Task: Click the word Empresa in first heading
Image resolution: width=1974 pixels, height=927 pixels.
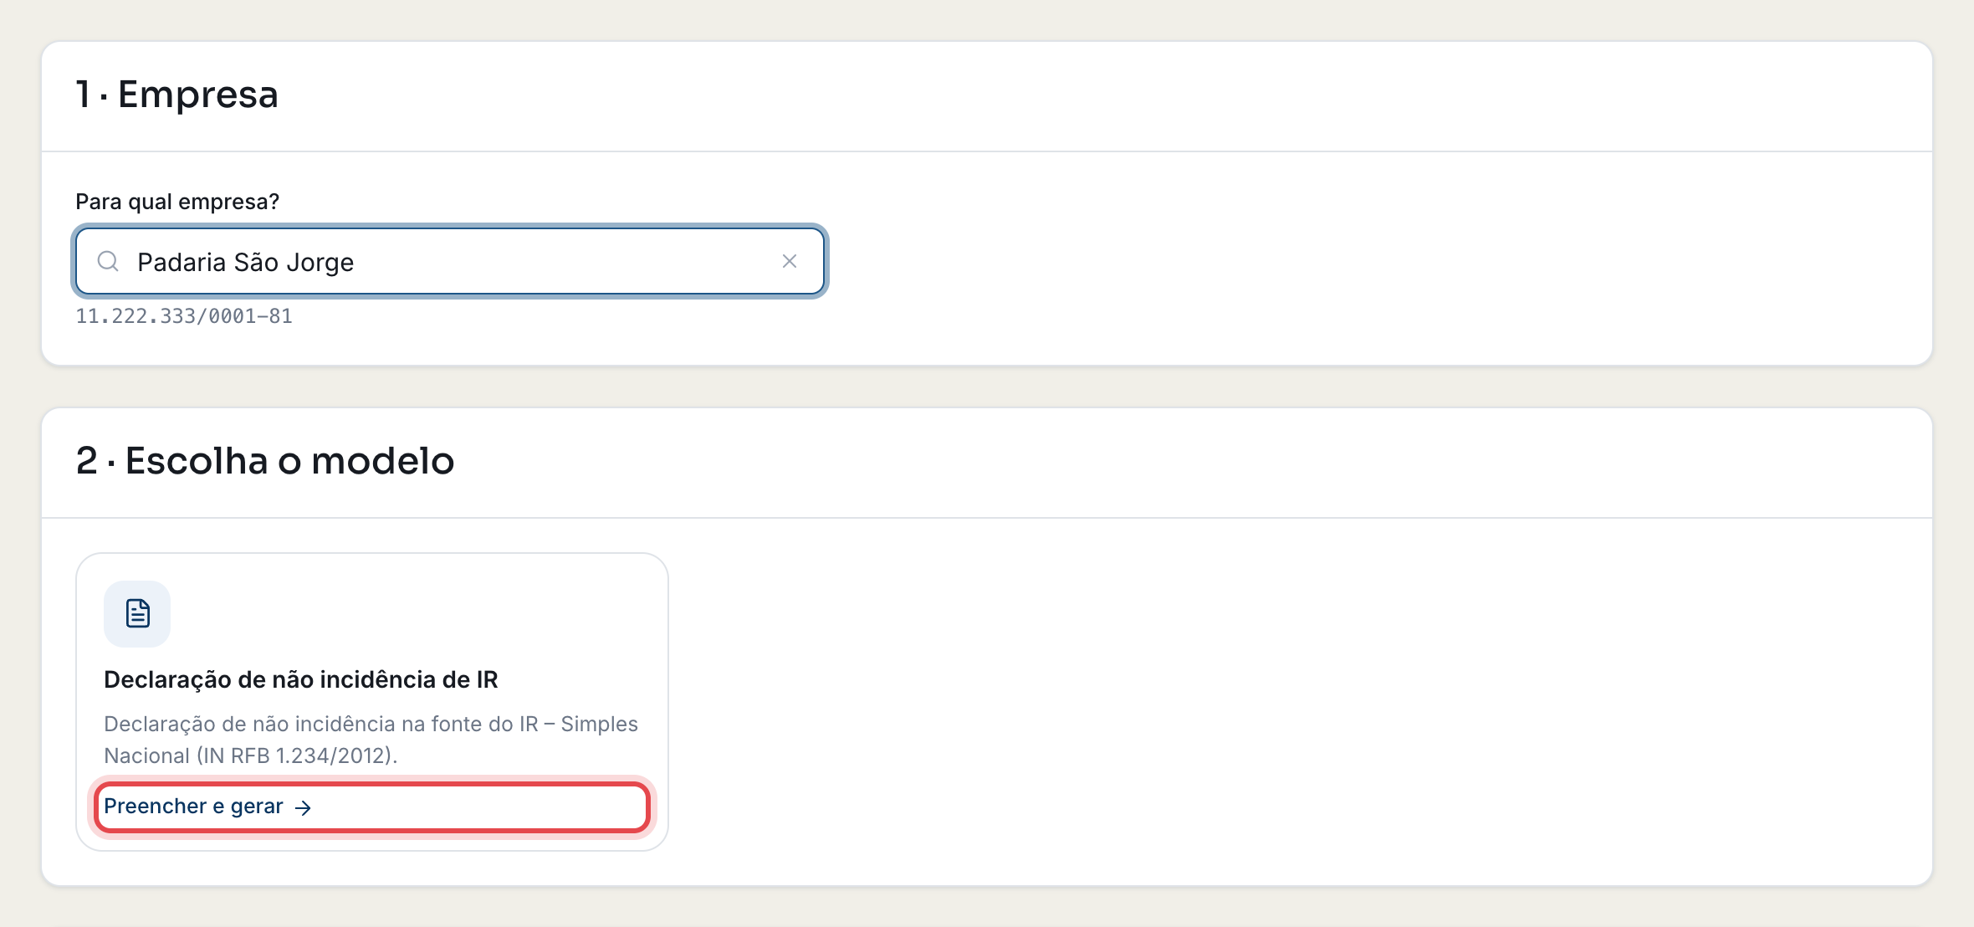Action: (198, 94)
